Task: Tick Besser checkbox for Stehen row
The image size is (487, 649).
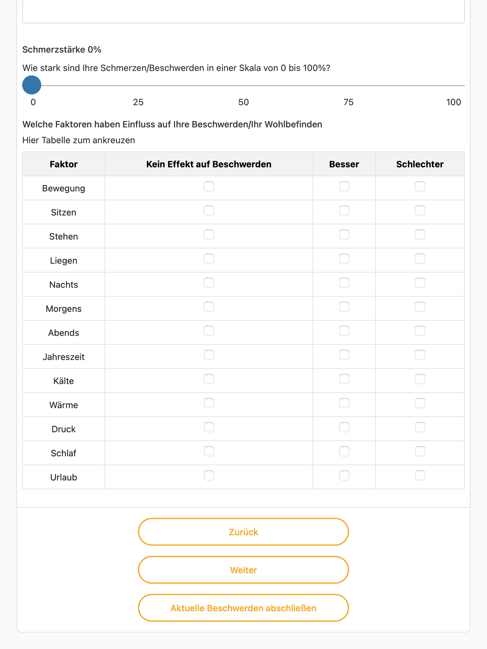Action: tap(344, 235)
